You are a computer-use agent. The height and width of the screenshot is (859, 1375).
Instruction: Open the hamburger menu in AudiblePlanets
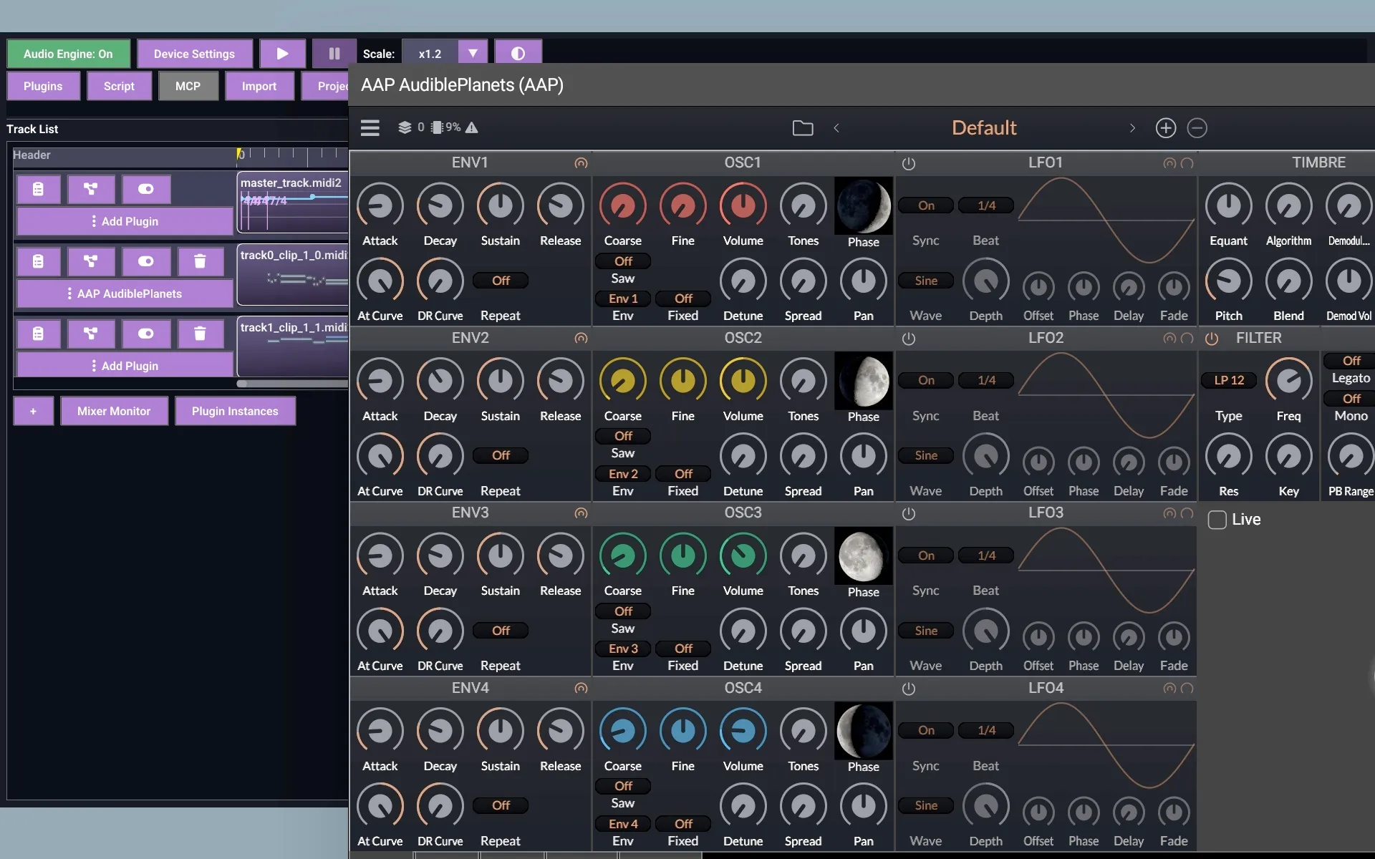pyautogui.click(x=370, y=128)
